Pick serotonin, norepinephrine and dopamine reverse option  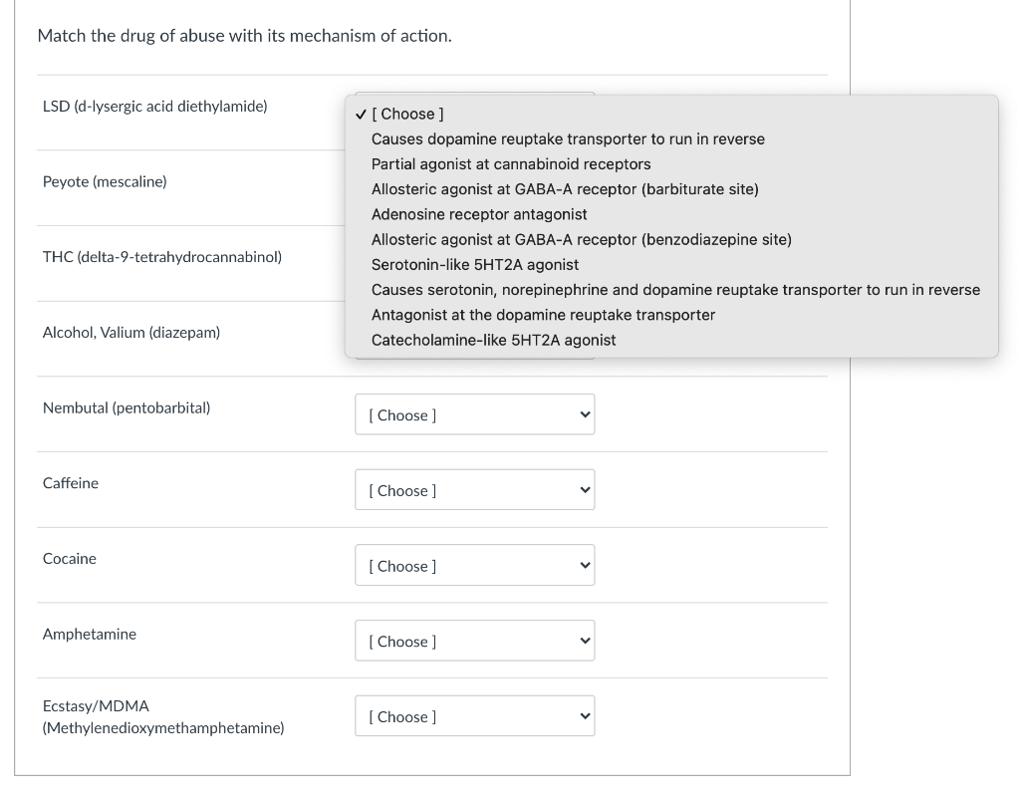tap(675, 290)
